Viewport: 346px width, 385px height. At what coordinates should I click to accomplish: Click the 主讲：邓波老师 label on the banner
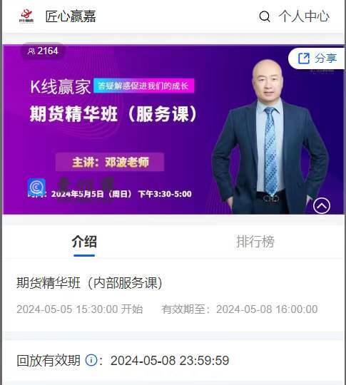click(110, 162)
